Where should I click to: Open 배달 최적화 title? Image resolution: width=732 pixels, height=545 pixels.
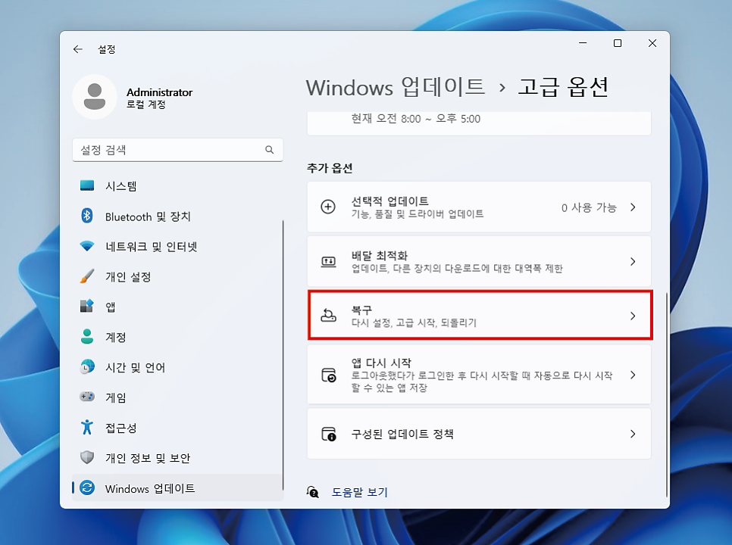380,256
